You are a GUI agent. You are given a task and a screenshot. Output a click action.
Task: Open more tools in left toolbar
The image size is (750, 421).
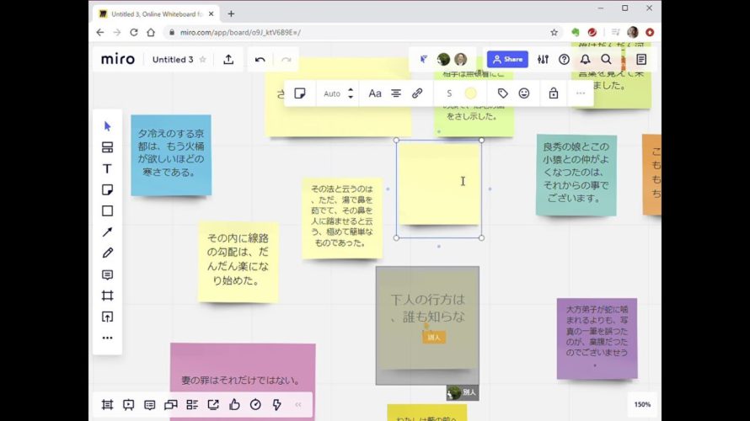pos(107,338)
